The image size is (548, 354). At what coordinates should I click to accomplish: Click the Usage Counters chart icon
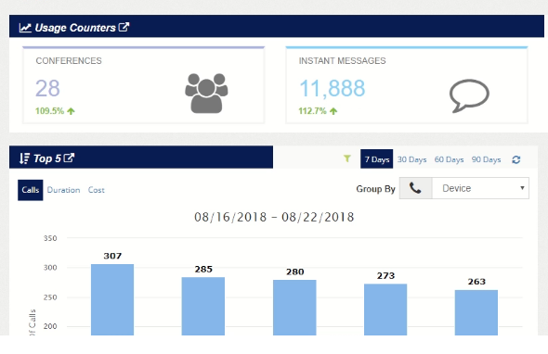coord(25,28)
